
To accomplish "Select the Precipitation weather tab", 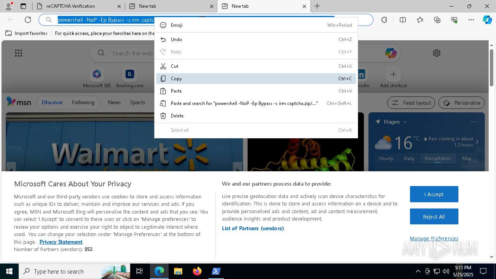I will pos(438,158).
